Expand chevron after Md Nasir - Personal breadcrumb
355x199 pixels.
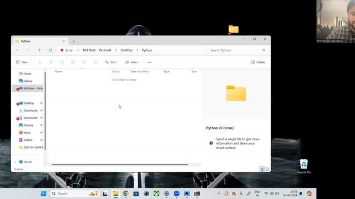(x=116, y=50)
